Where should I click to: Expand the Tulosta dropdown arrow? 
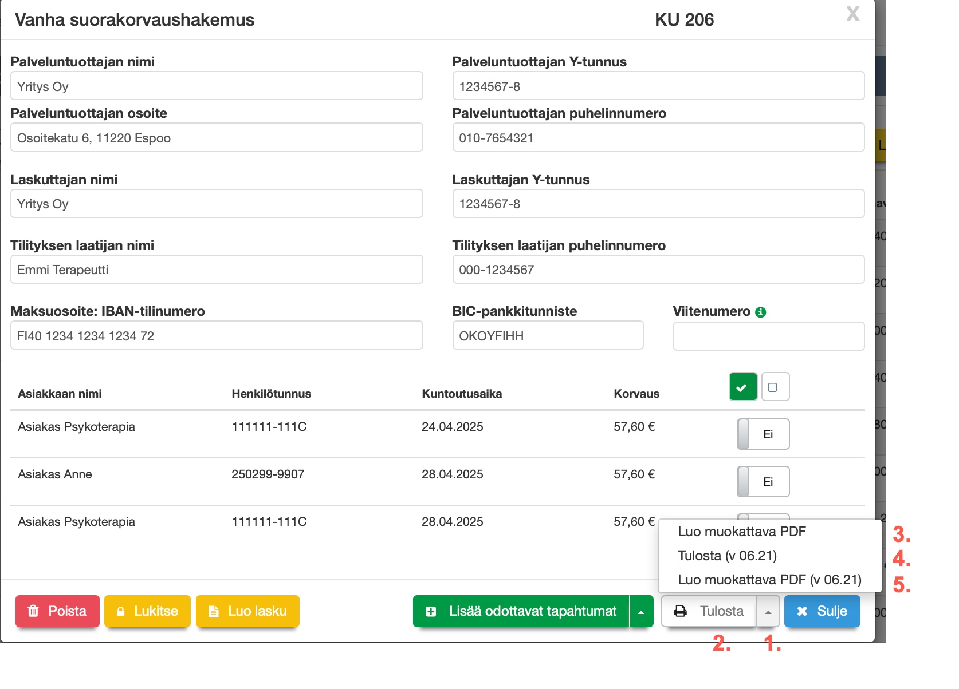coord(768,612)
